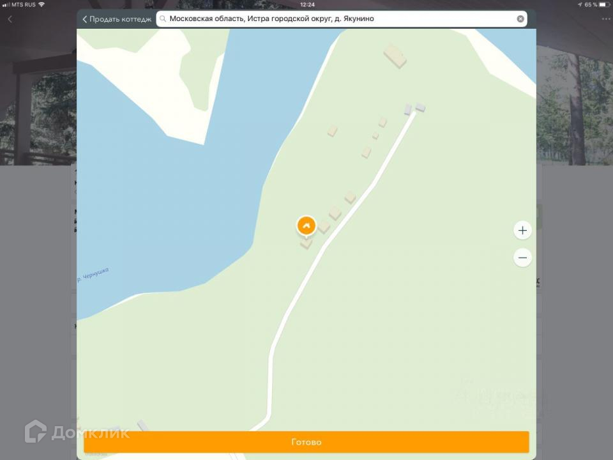Screen dimensions: 613x460
Task: Clear the address search field
Action: pos(520,19)
